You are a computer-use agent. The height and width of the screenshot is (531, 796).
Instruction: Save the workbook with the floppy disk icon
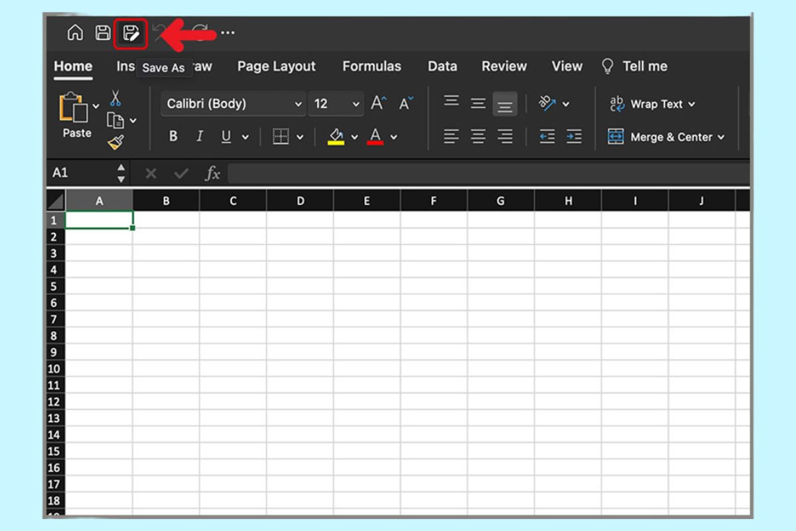(x=103, y=33)
